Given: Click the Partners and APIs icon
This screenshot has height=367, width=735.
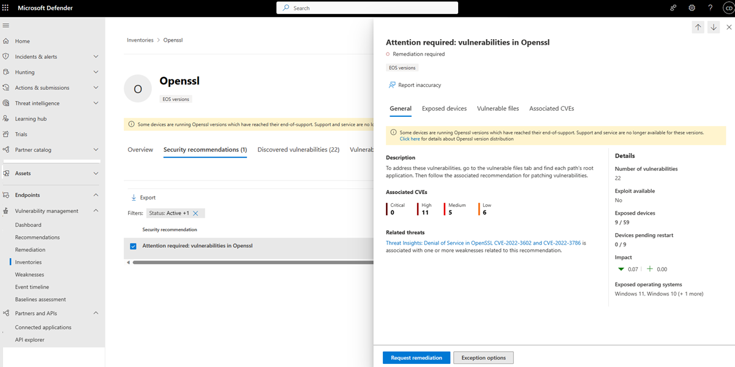Looking at the screenshot, I should 6,313.
